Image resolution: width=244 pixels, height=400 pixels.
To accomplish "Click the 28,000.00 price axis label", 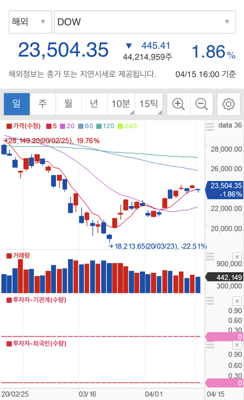I will coord(226,149).
